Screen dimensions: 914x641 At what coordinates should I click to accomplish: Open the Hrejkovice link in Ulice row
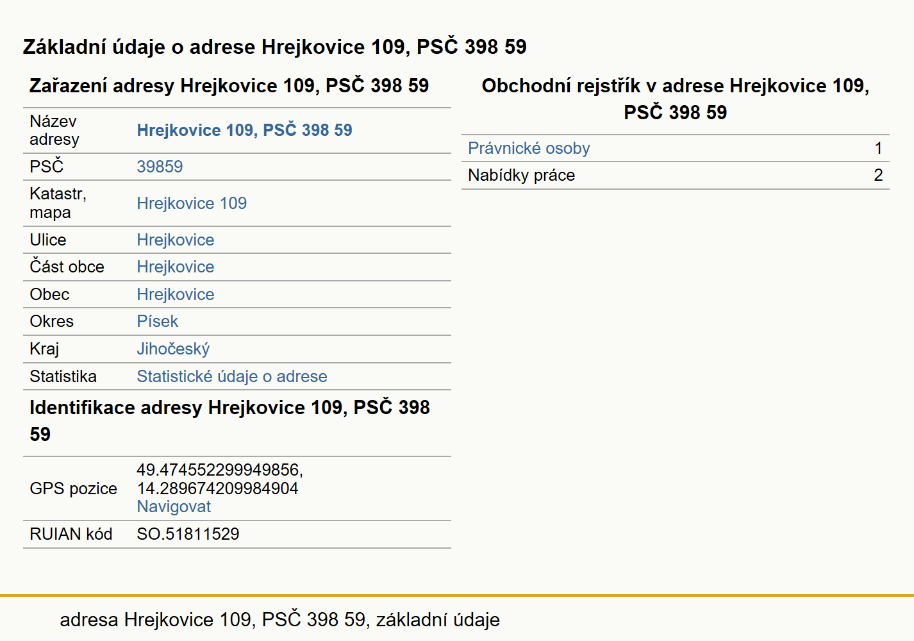click(176, 240)
